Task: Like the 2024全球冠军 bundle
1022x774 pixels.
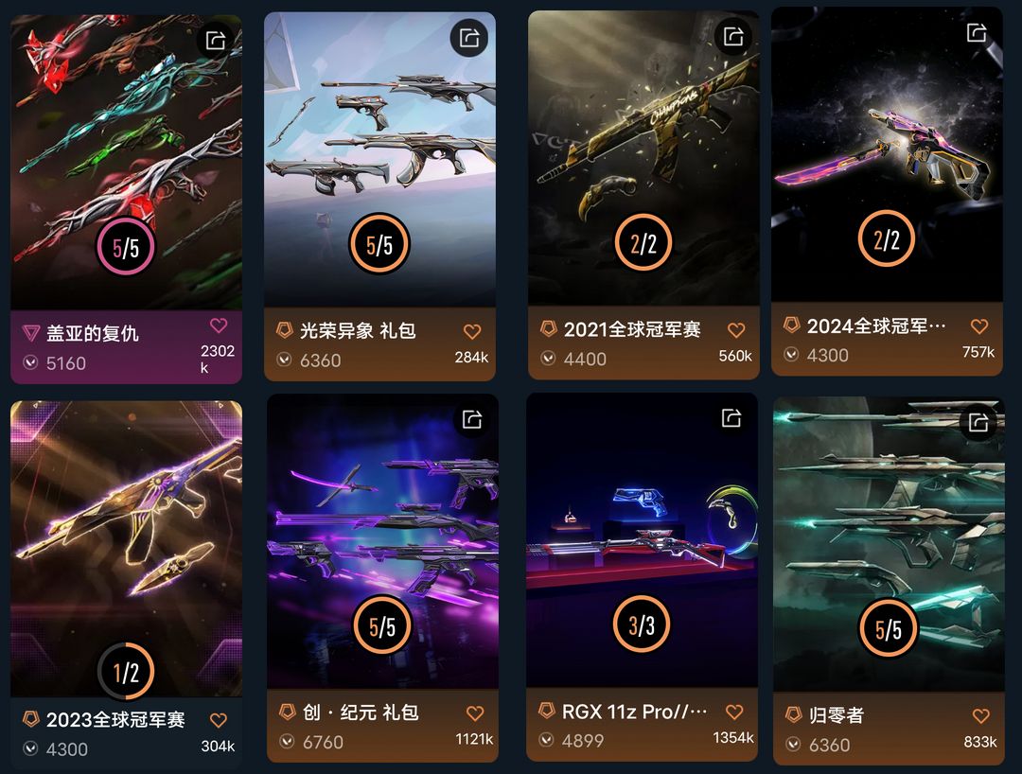Action: [x=979, y=325]
